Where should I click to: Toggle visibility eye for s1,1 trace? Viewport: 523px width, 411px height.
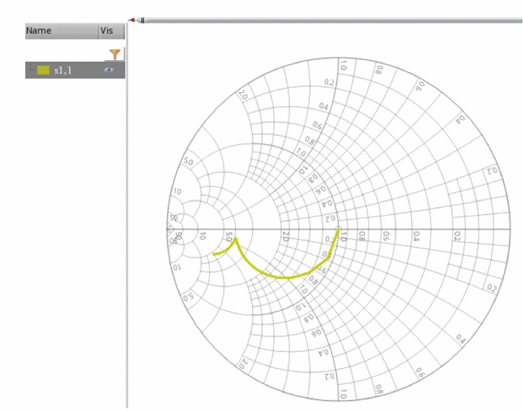[x=109, y=70]
